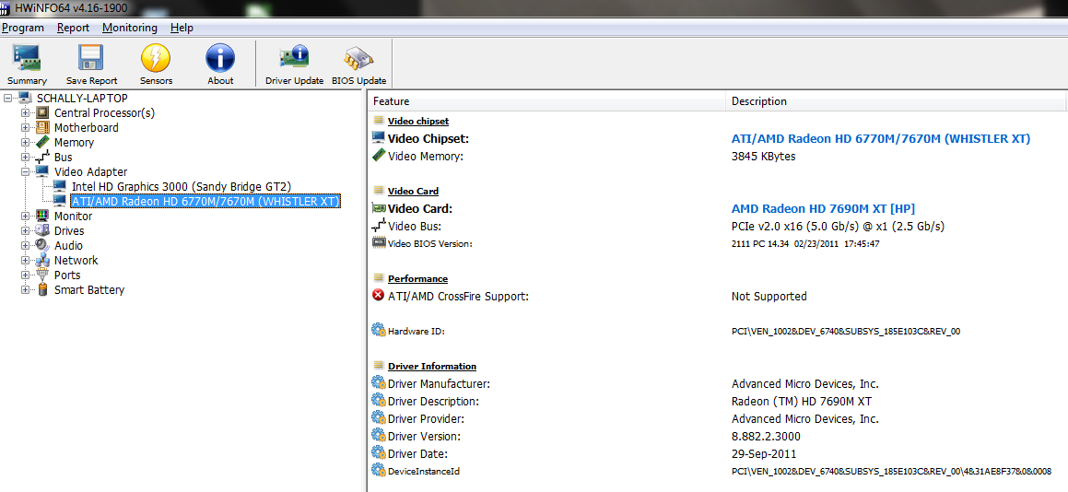Click the 8.882.2.3000 driver version value
The width and height of the screenshot is (1068, 492).
[x=766, y=436]
